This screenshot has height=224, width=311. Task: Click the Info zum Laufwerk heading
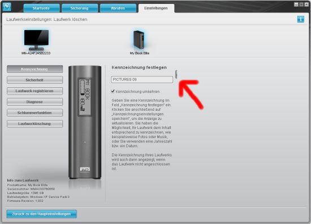coord(23,180)
